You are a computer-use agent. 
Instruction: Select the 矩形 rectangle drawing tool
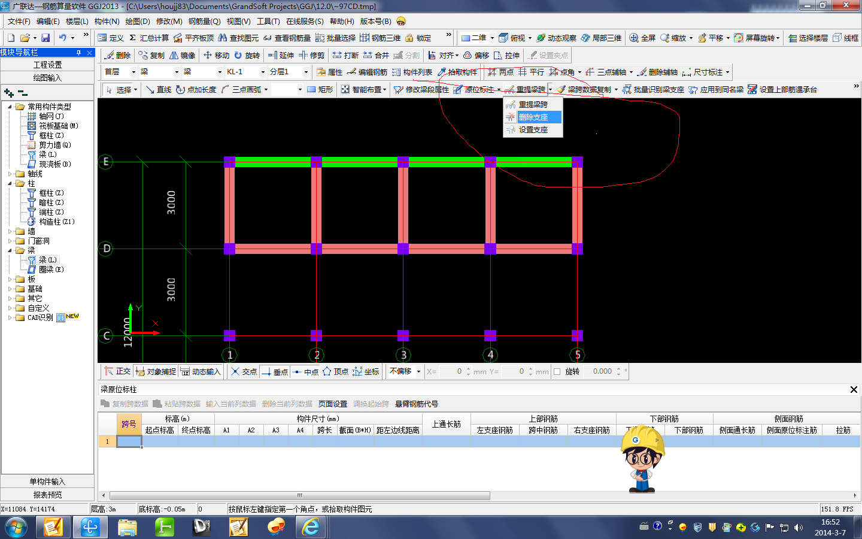(320, 89)
